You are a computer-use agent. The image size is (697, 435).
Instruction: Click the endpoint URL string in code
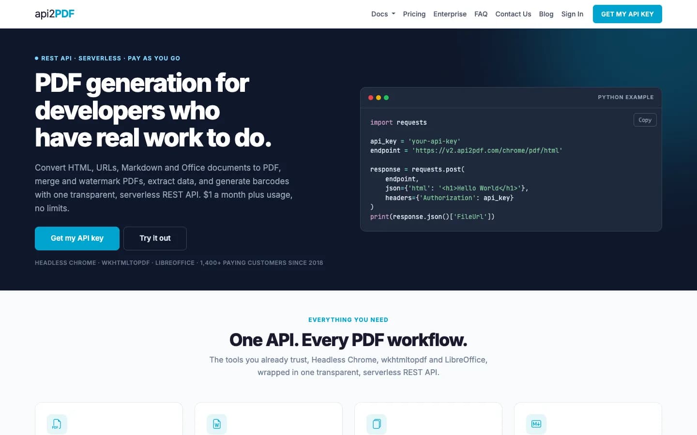pyautogui.click(x=487, y=151)
